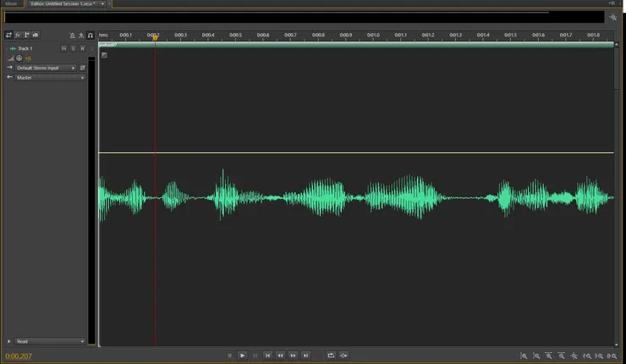Switch to the Mixer tab

tap(11, 4)
